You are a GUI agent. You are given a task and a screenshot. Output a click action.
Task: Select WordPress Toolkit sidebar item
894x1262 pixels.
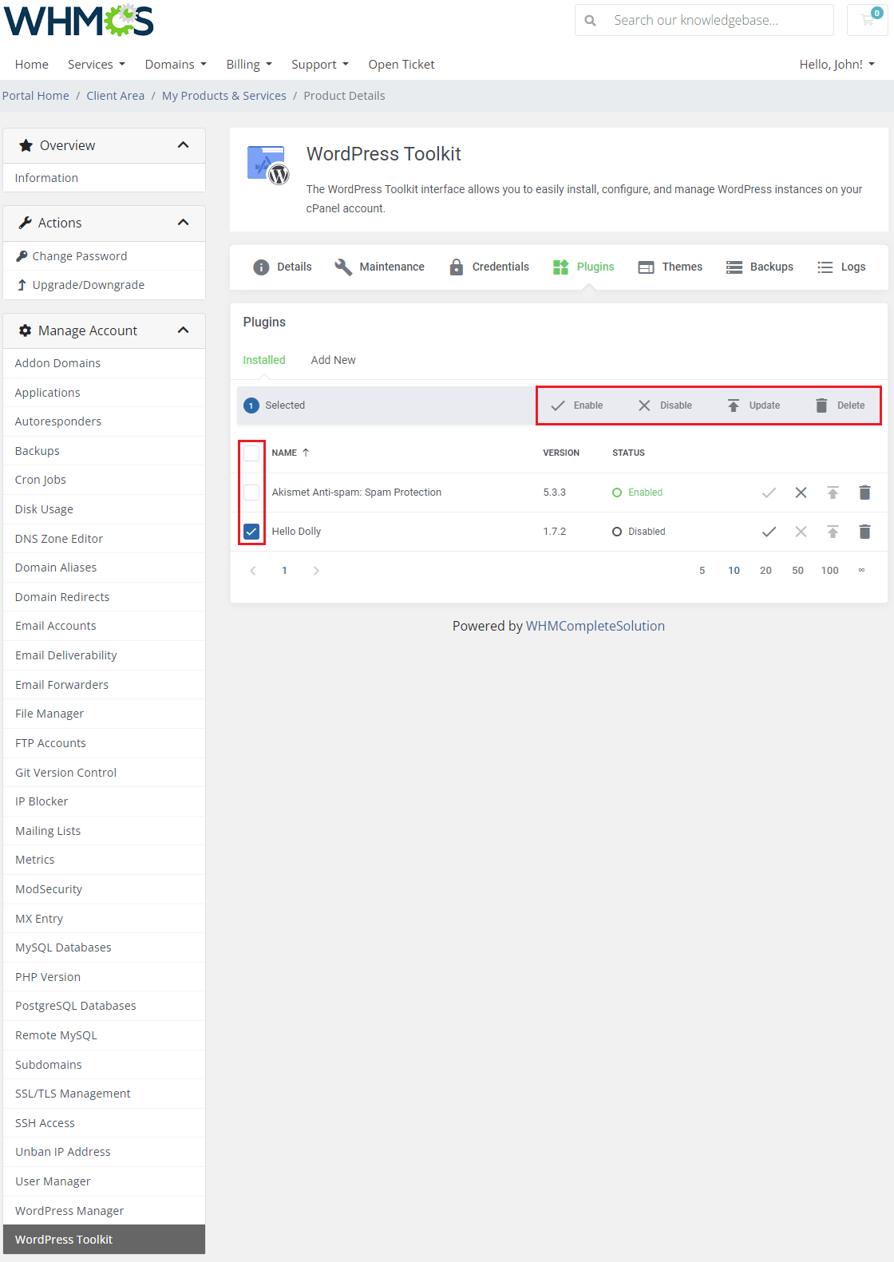coord(105,1240)
